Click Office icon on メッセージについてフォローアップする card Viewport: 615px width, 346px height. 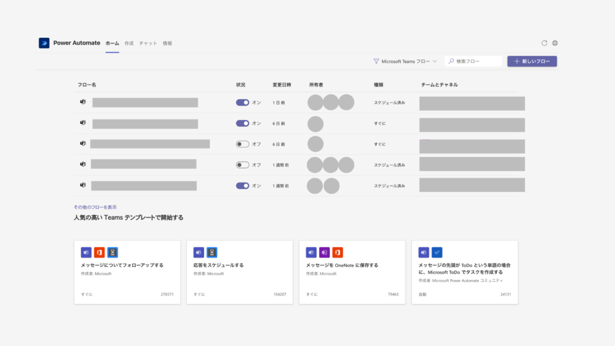[99, 252]
